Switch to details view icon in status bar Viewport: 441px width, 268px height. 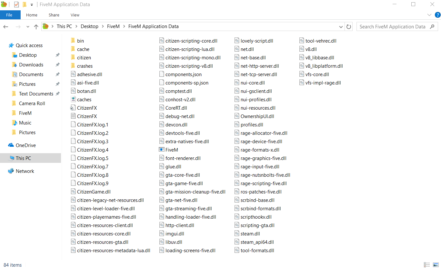(x=427, y=265)
